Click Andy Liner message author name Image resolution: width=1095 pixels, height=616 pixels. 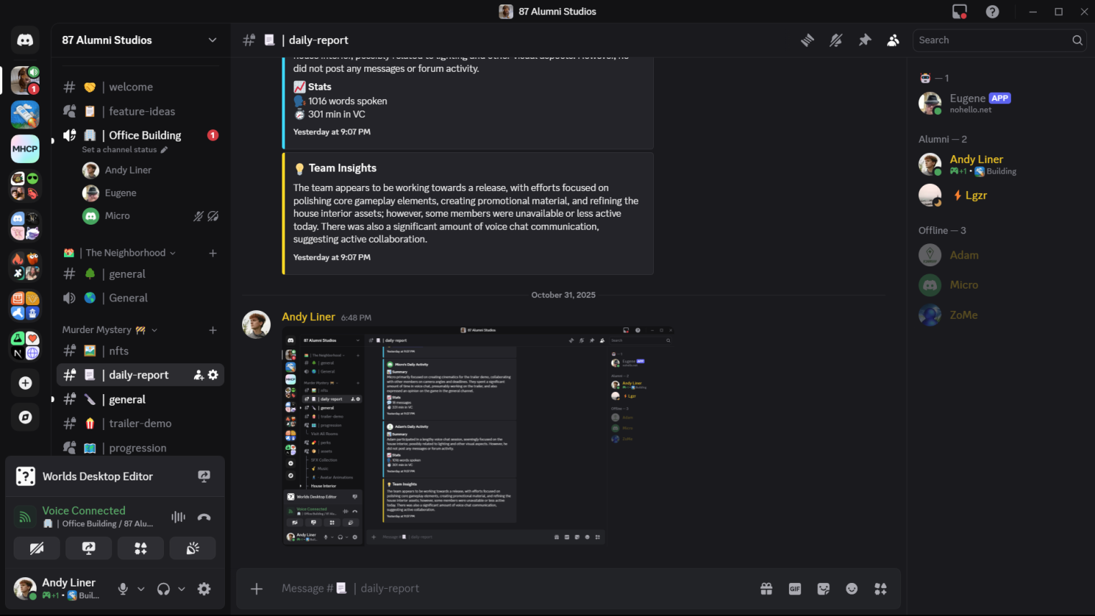(308, 317)
